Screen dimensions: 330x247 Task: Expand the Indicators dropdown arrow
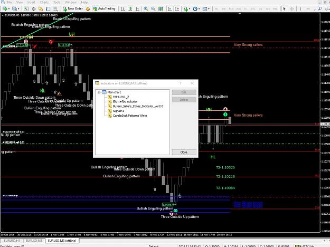190,9
